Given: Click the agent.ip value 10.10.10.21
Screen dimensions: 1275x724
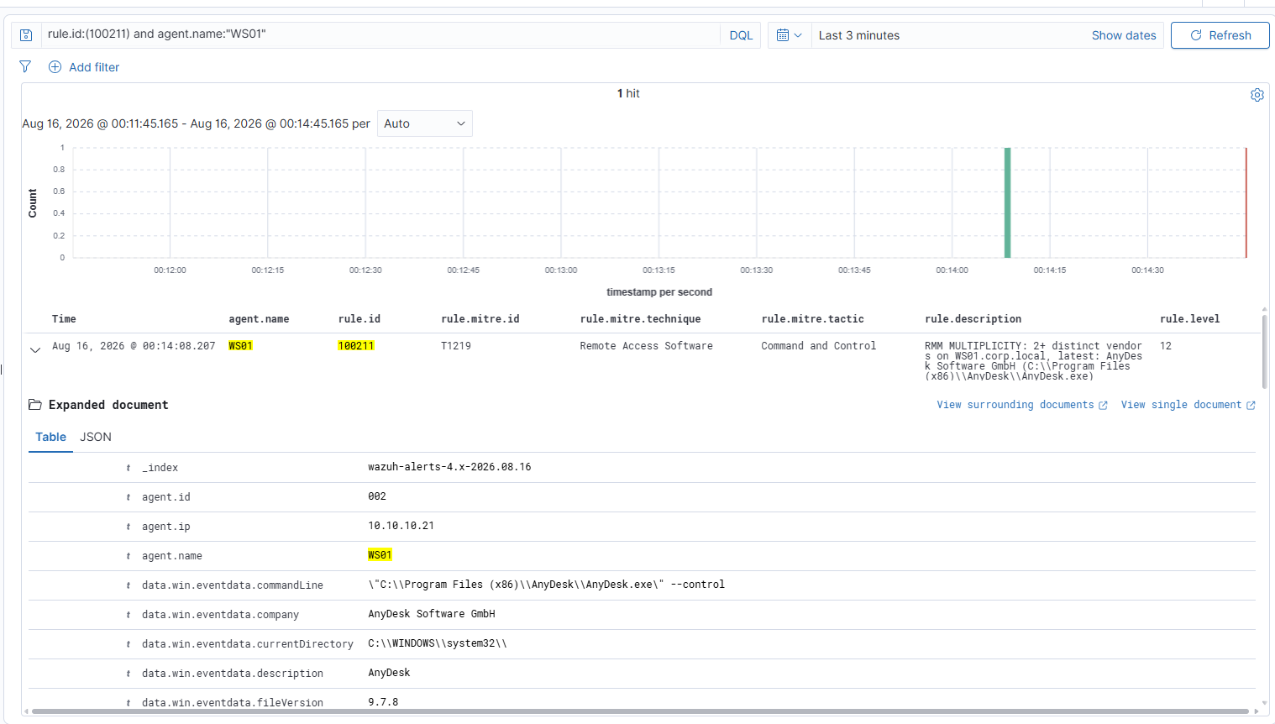Looking at the screenshot, I should (401, 526).
